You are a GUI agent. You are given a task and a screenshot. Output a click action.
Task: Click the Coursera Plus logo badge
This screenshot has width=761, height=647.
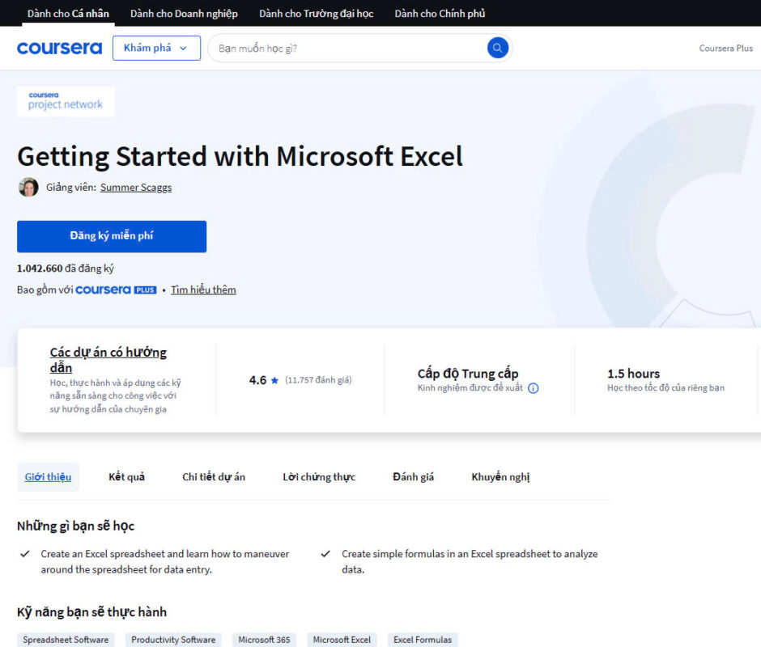click(x=116, y=290)
